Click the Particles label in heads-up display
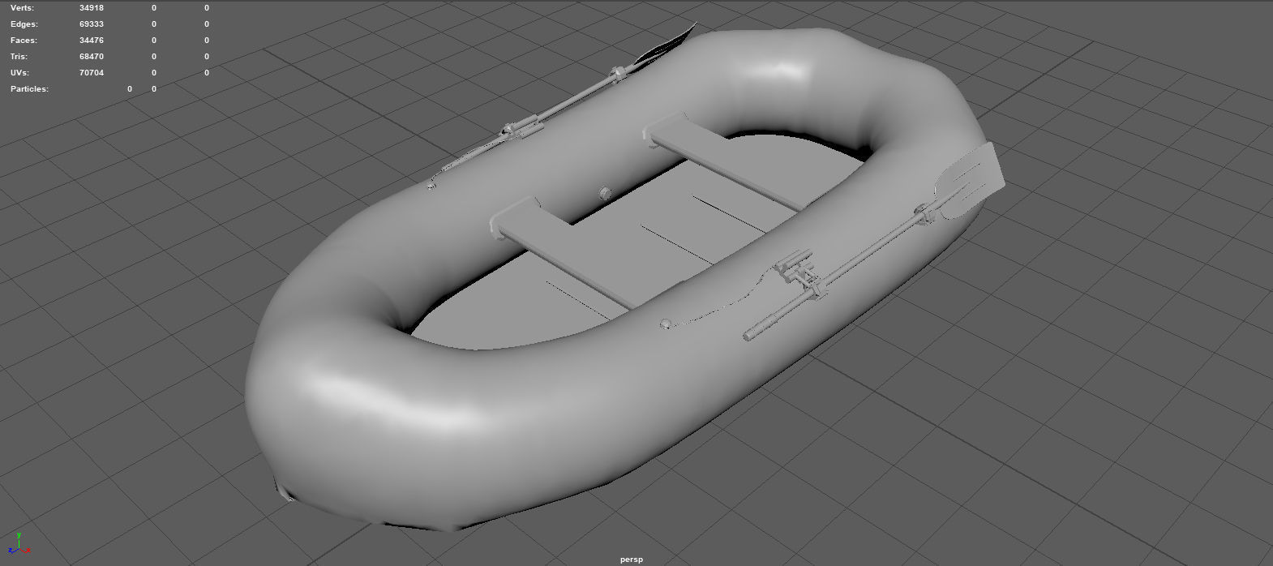The image size is (1273, 566). click(29, 88)
